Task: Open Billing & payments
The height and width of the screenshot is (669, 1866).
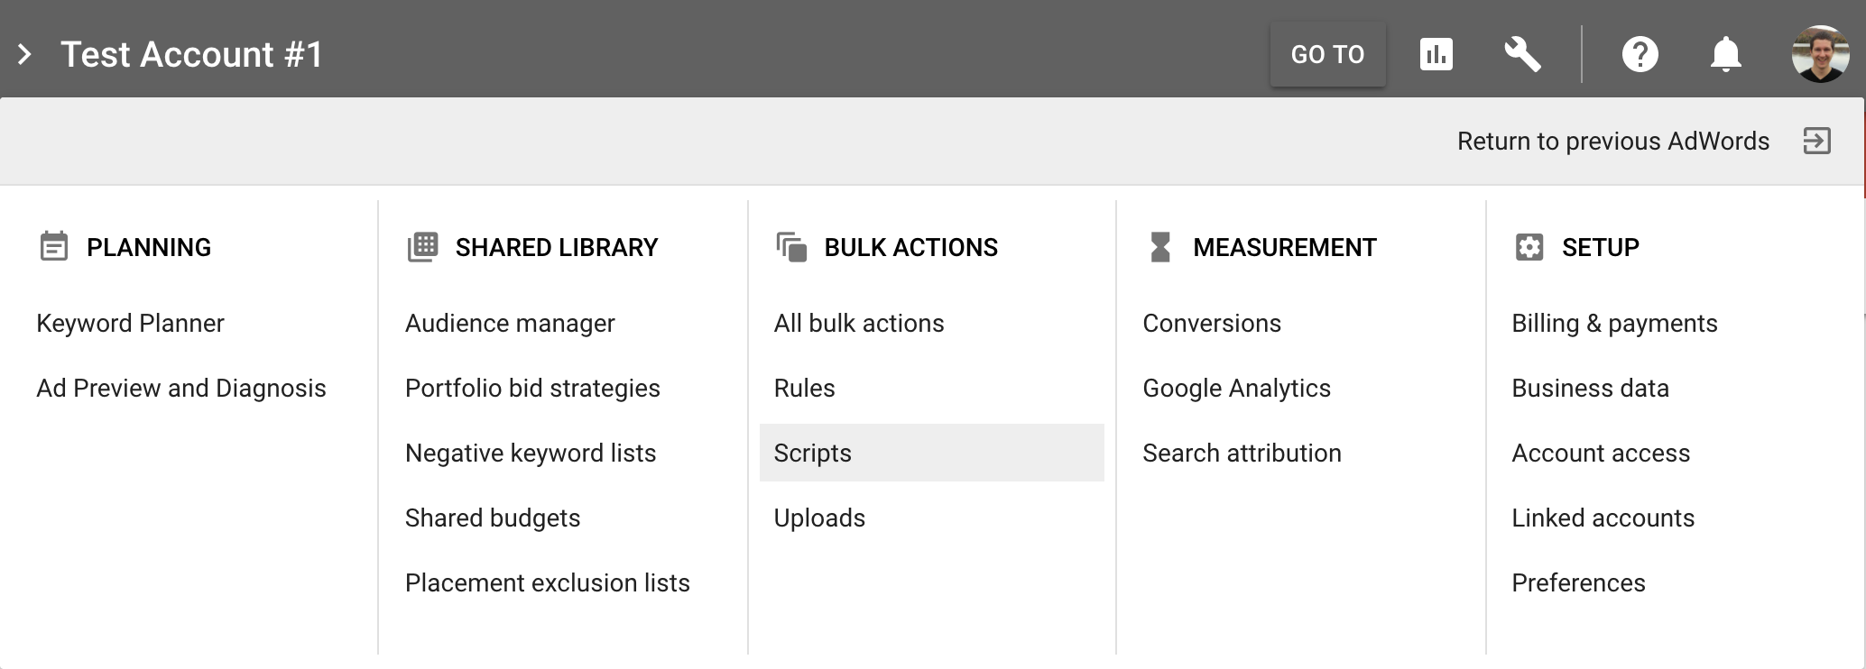Action: [x=1614, y=324]
